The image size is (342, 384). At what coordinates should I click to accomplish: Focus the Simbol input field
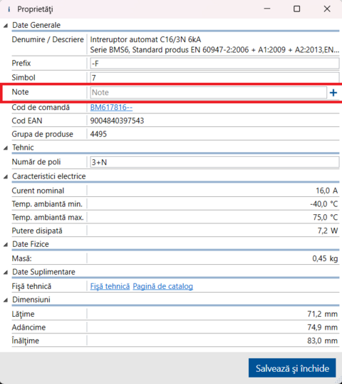click(x=214, y=78)
